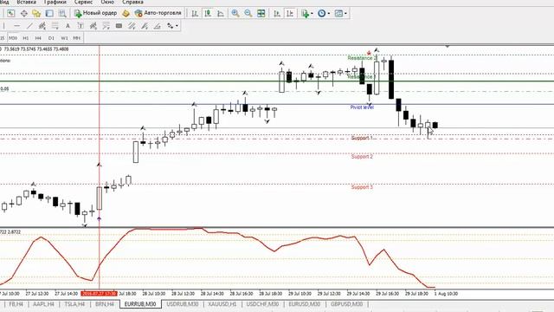The height and width of the screenshot is (312, 554).
Task: Click the Support 2 label
Action: coord(362,156)
